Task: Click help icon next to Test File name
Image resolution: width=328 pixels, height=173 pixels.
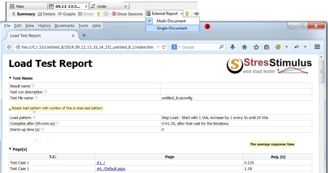Action: [x=36, y=98]
